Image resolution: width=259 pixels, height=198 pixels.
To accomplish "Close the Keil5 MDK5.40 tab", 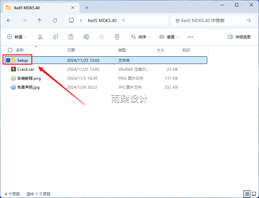I will coord(73,8).
